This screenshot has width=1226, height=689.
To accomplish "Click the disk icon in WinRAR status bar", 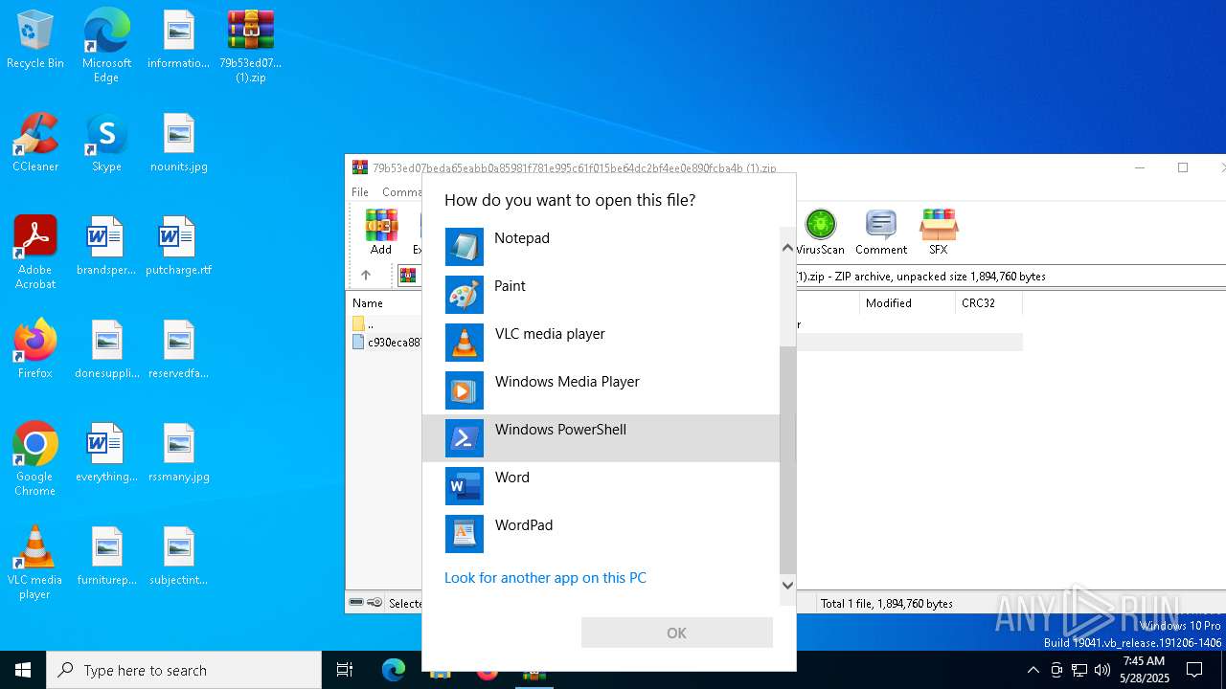I will pos(356,603).
